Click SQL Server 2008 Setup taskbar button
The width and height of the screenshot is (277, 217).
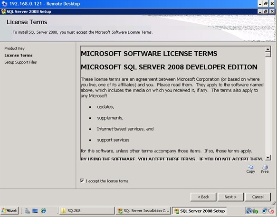tap(200, 211)
